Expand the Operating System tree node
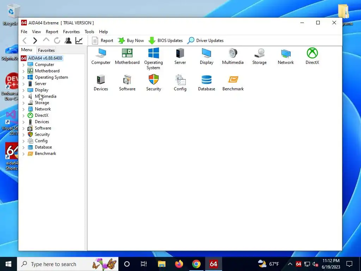Image resolution: width=361 pixels, height=271 pixels. tap(24, 77)
